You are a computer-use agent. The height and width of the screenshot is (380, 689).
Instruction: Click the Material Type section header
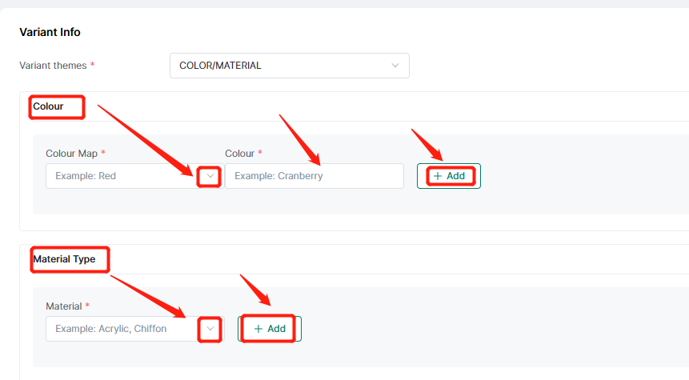64,259
